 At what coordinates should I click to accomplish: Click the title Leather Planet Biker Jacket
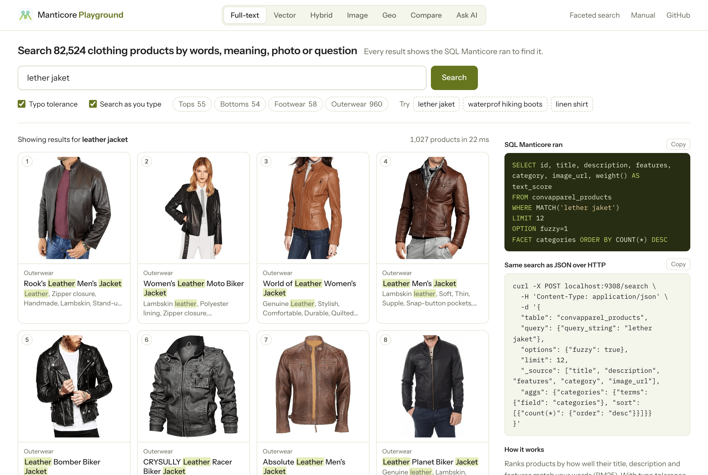430,462
